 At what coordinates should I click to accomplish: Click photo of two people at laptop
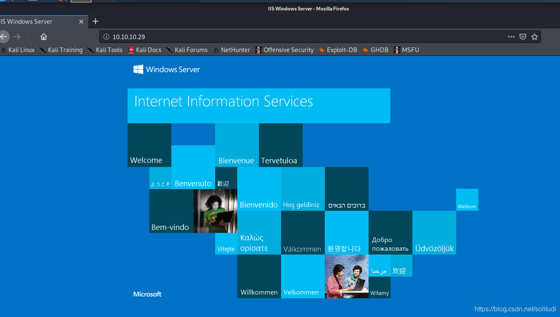click(347, 276)
